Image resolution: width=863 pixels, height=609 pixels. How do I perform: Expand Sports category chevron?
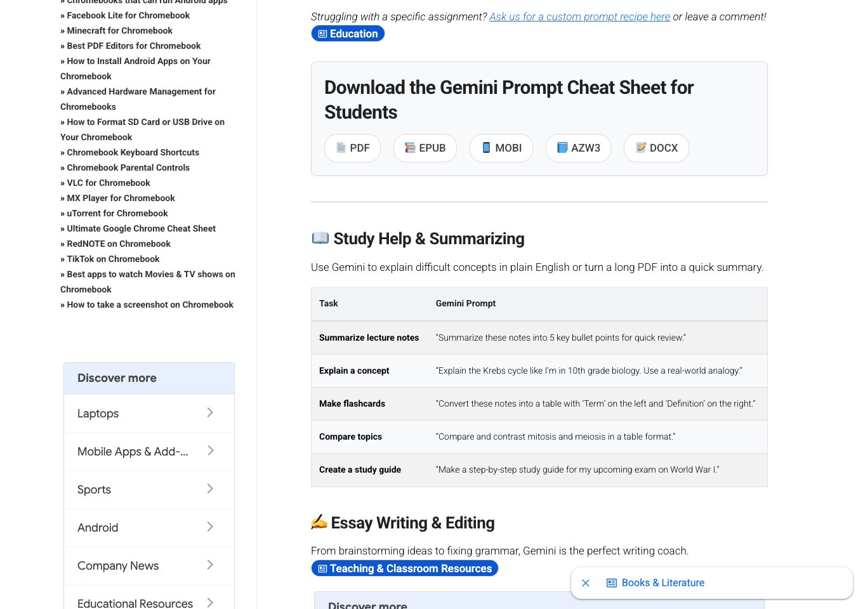pyautogui.click(x=210, y=489)
